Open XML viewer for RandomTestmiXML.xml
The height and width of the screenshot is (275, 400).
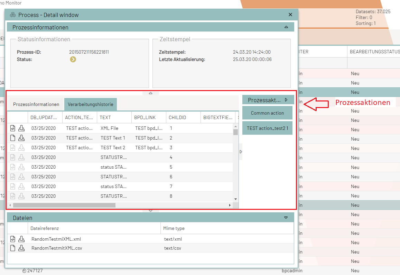pos(13,239)
